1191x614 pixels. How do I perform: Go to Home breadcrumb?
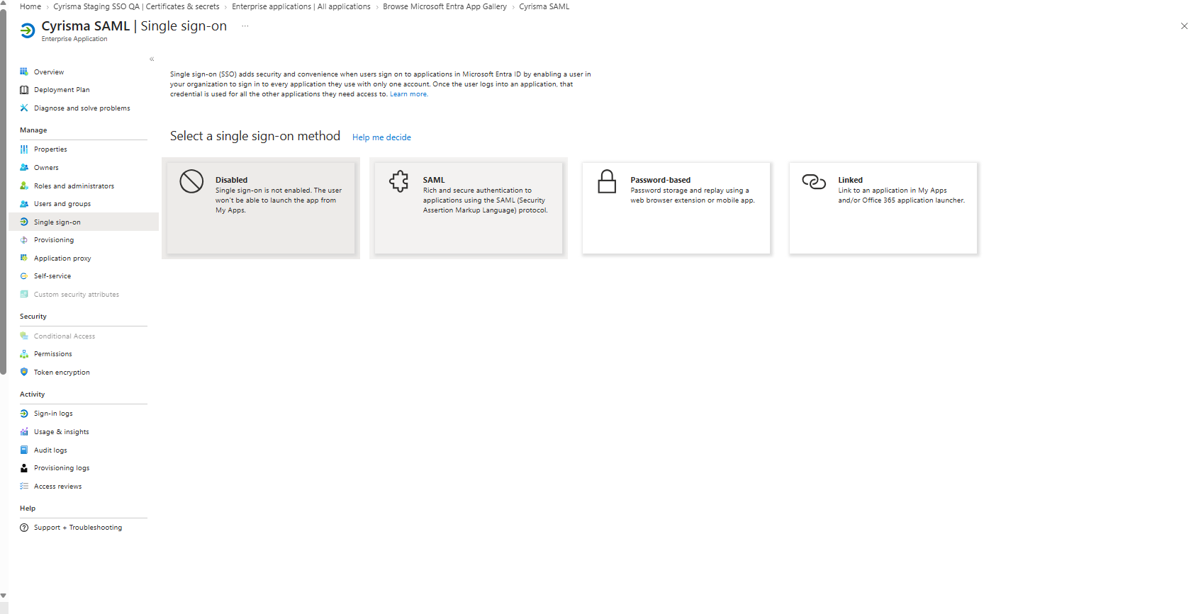coord(30,6)
